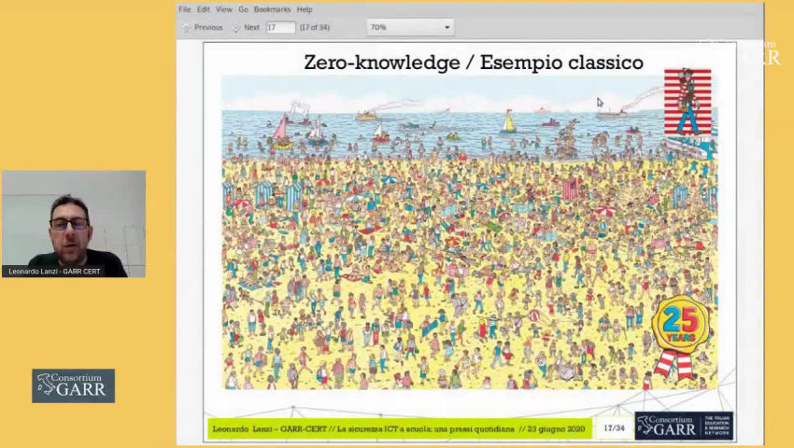The image size is (794, 448).
Task: Click the Consortium GARR logo under the webcam
Action: point(74,385)
